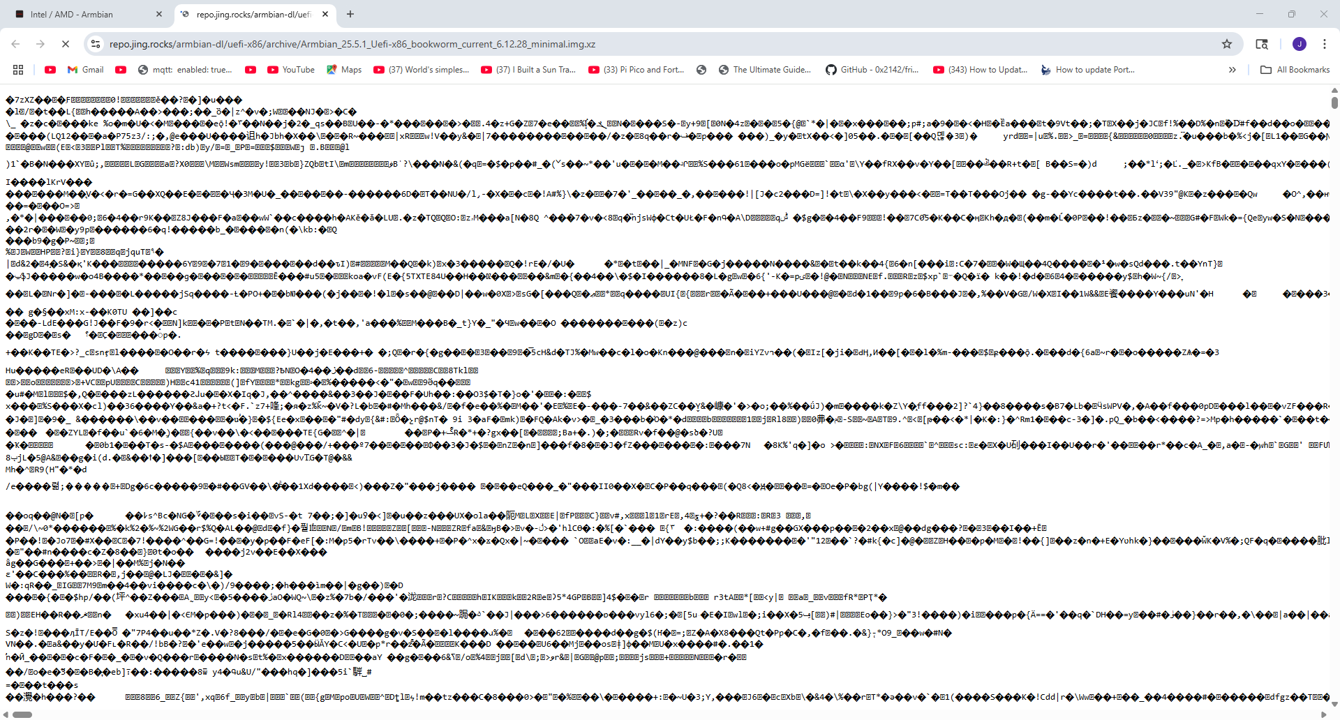Open the 'mqtt: enabled: true...' bookmark
This screenshot has width=1340, height=720.
click(185, 70)
